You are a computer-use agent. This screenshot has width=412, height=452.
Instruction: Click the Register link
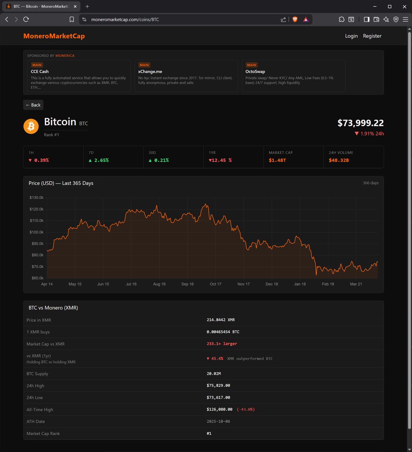pyautogui.click(x=372, y=36)
